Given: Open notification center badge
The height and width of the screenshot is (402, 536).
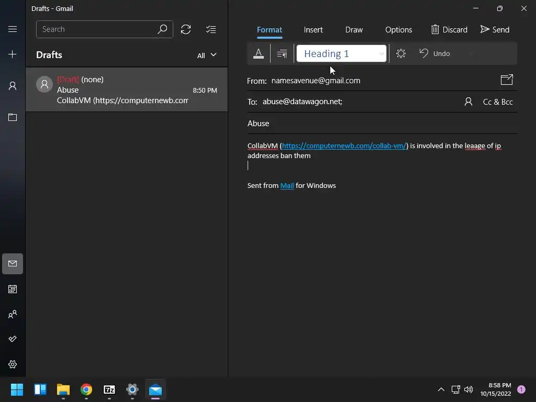Looking at the screenshot, I should 521,389.
